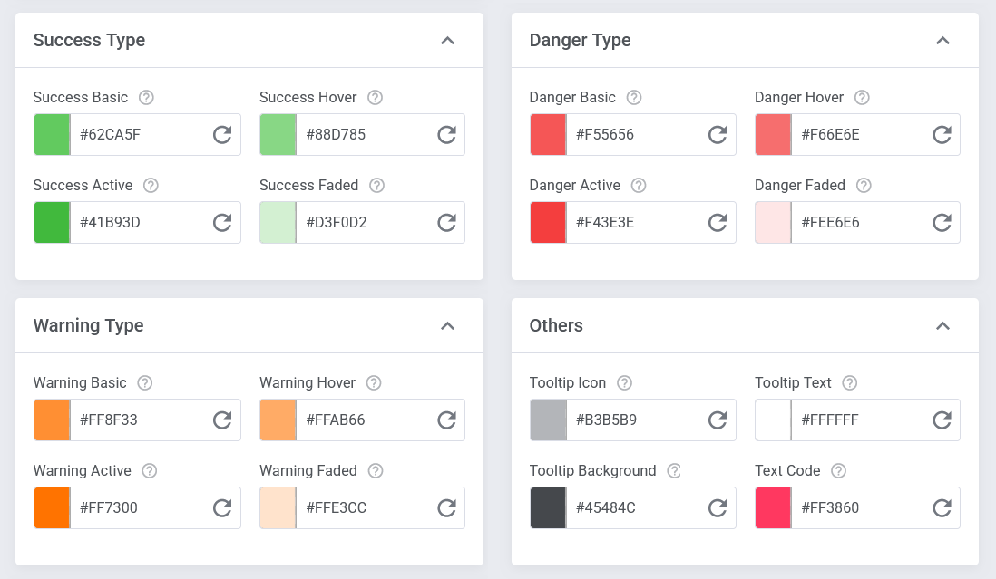Screen dimensions: 996x579
Task: Open help icon next to Danger Faded
Action: [x=864, y=186]
